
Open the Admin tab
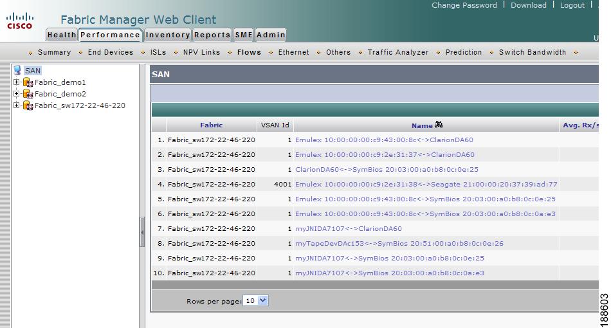[x=271, y=35]
